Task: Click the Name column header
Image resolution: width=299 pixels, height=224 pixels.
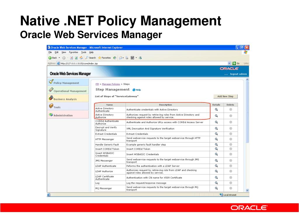Action: (x=109, y=105)
